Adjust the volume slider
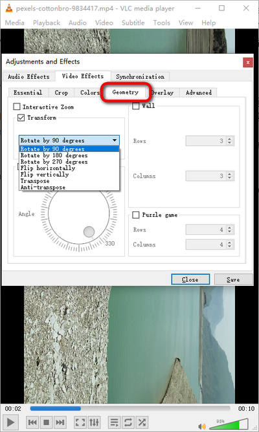Screen dimensions: 259x432 click(x=229, y=424)
